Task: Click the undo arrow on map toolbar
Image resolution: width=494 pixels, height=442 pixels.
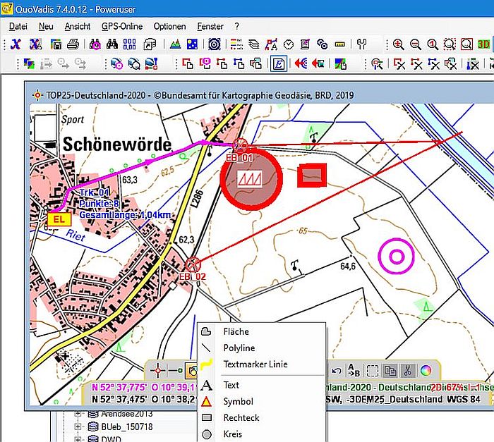Action: [337, 371]
